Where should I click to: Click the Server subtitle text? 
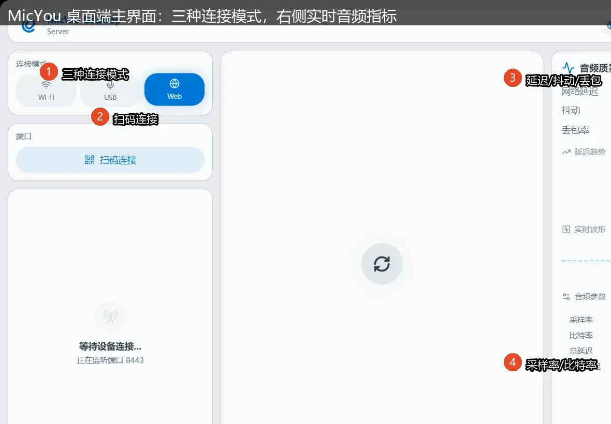[x=58, y=32]
